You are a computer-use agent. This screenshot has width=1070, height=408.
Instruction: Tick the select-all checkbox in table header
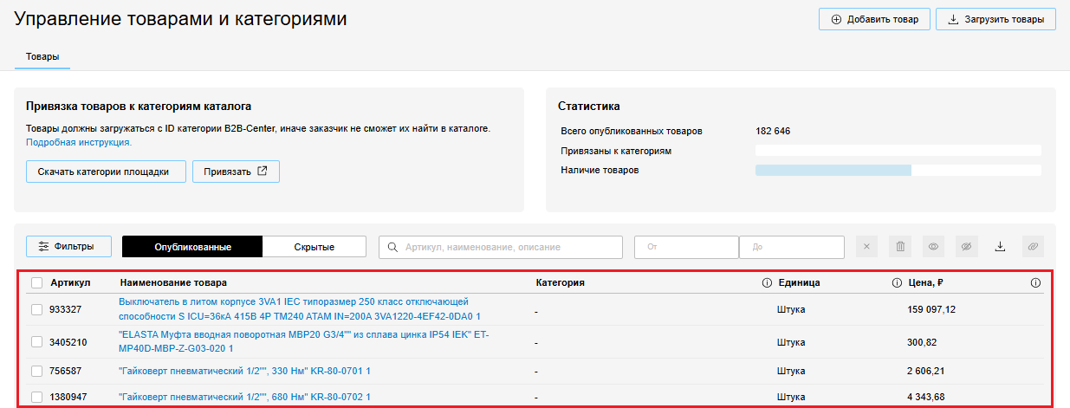pyautogui.click(x=36, y=282)
